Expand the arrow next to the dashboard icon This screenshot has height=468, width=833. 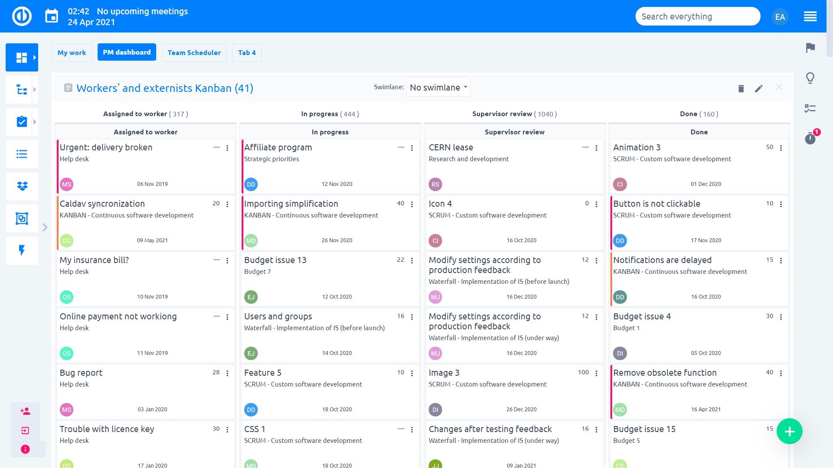pos(34,57)
